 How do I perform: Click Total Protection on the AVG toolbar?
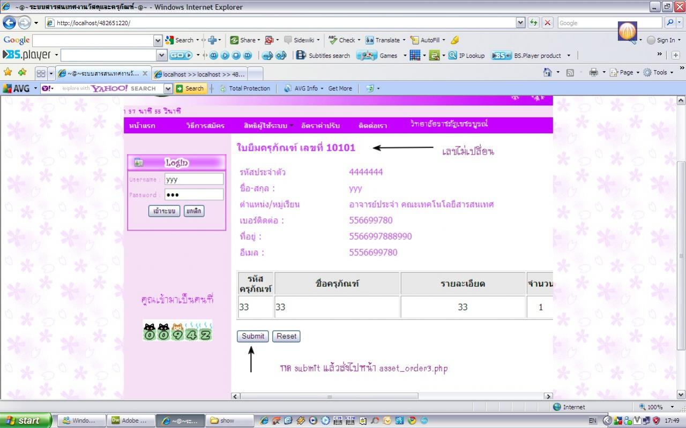[245, 88]
